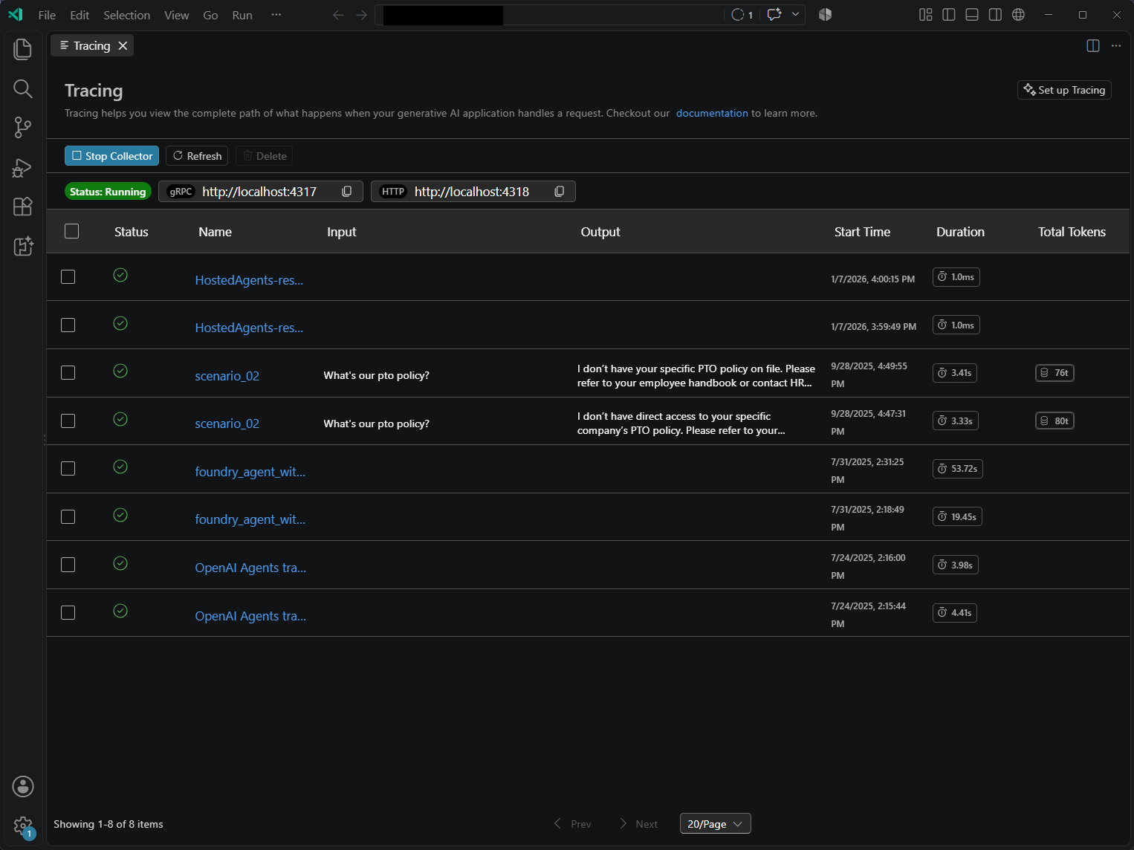Go back with the left arrow
Screen dimensions: 1134x850
coord(339,15)
